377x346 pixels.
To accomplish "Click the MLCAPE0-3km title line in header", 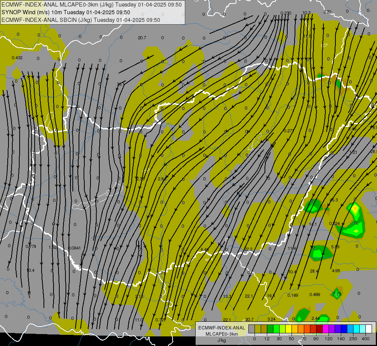I will pos(92,5).
